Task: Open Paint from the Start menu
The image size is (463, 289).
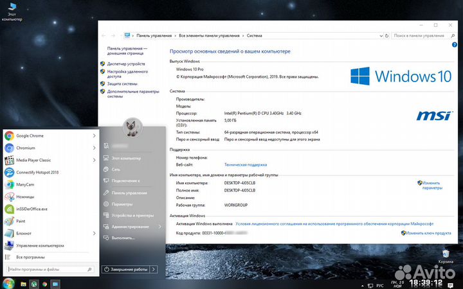Action: pyautogui.click(x=50, y=221)
